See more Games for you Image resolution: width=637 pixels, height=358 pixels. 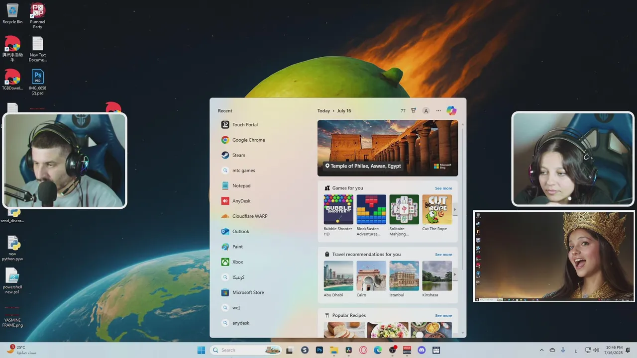pyautogui.click(x=443, y=188)
